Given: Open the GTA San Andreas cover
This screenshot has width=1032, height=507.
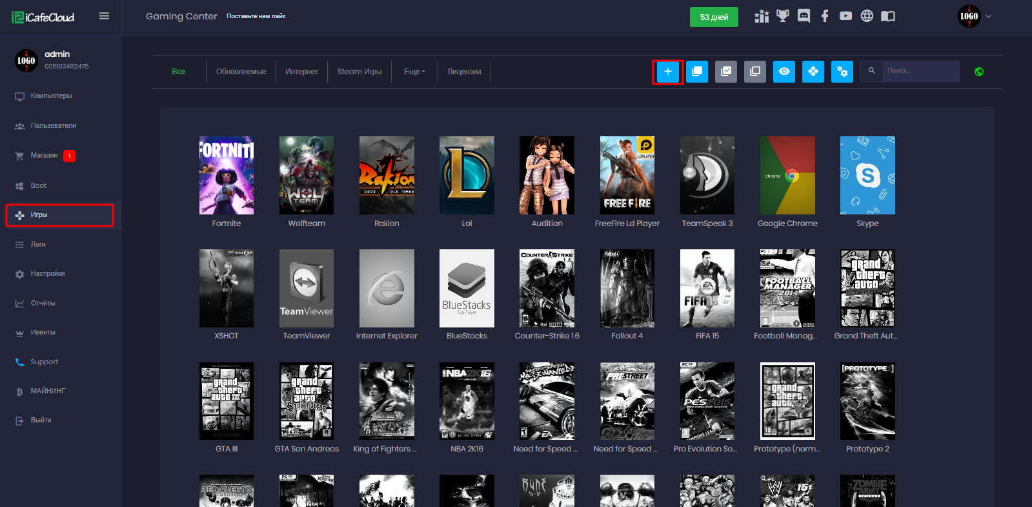Looking at the screenshot, I should point(307,401).
